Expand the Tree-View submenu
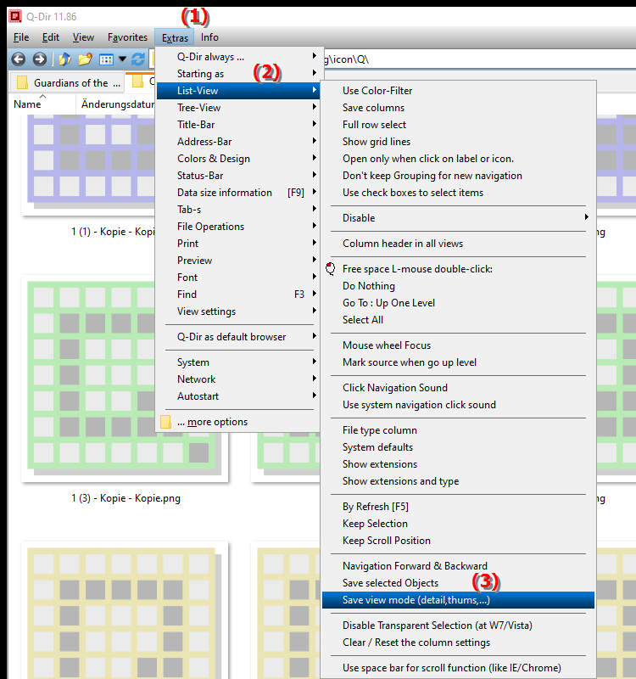This screenshot has width=636, height=679. [238, 108]
